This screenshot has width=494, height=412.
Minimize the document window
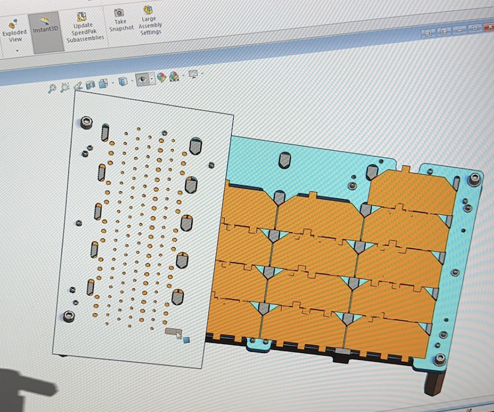pos(459,30)
